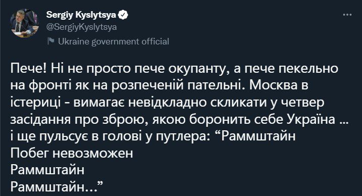Viewport: 362px width, 196px height.
Task: Select the line 'Побег невозможен'
Action: pyautogui.click(x=72, y=153)
